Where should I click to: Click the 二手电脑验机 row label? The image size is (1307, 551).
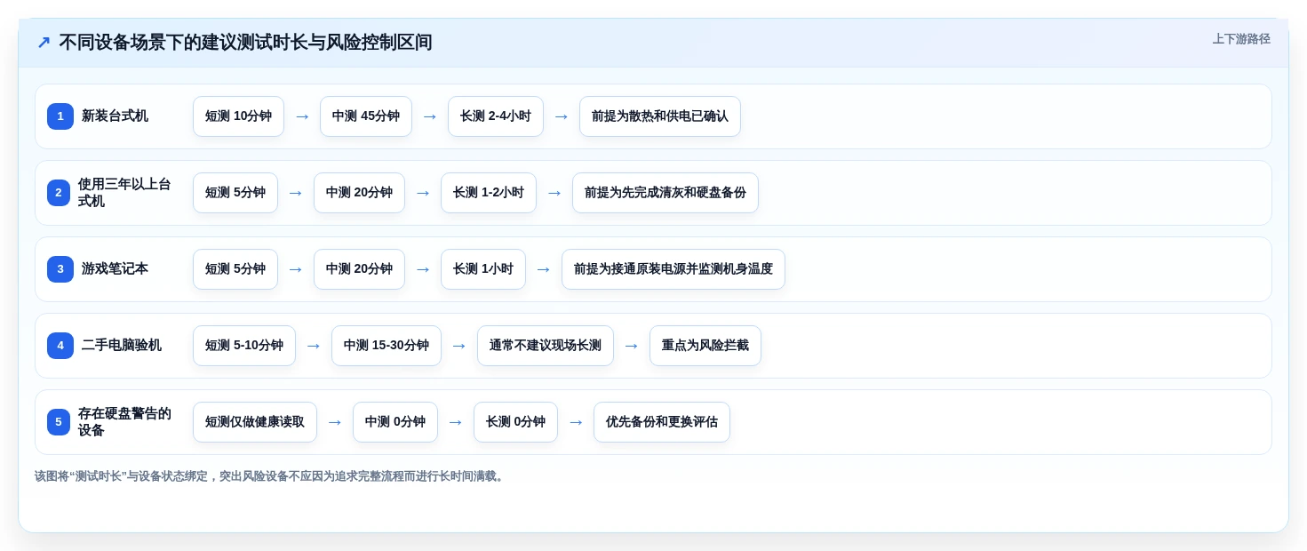(x=122, y=346)
